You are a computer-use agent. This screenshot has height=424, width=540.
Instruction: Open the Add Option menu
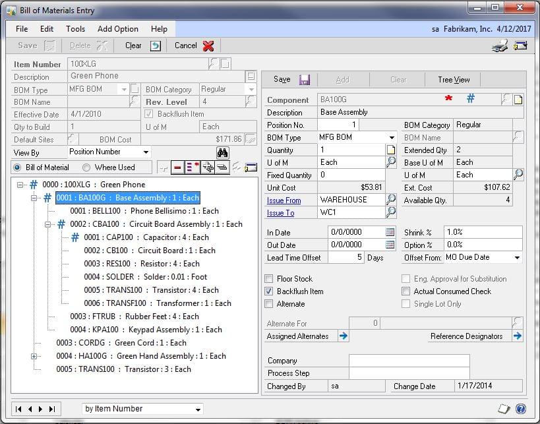coord(117,29)
